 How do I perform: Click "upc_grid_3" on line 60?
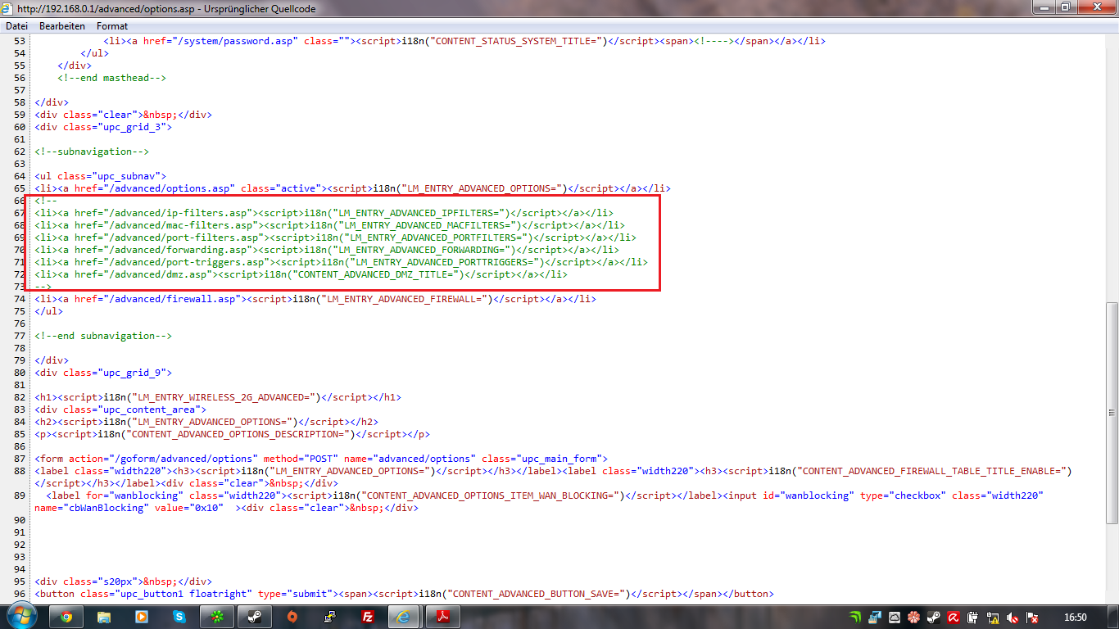[131, 127]
